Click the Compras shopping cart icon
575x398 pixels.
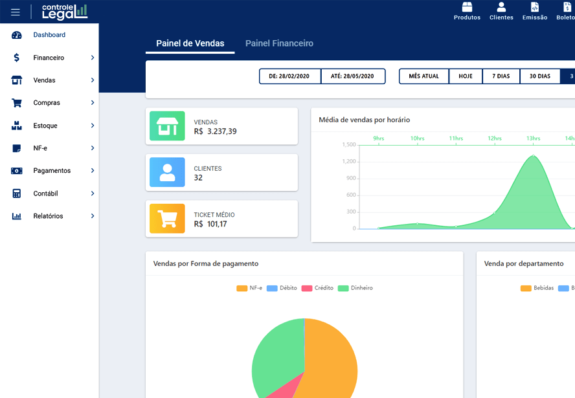click(16, 103)
